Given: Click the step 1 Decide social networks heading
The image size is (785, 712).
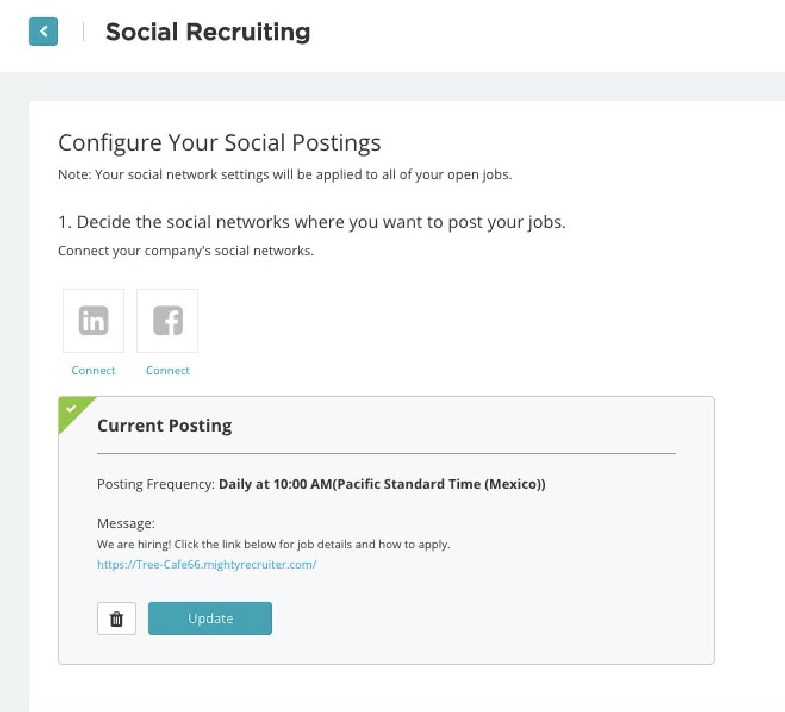Looking at the screenshot, I should (311, 222).
